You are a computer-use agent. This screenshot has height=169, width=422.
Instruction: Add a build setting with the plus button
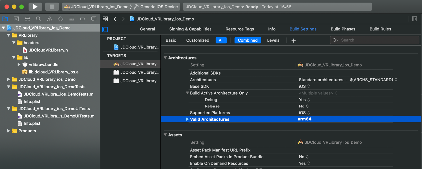click(293, 40)
